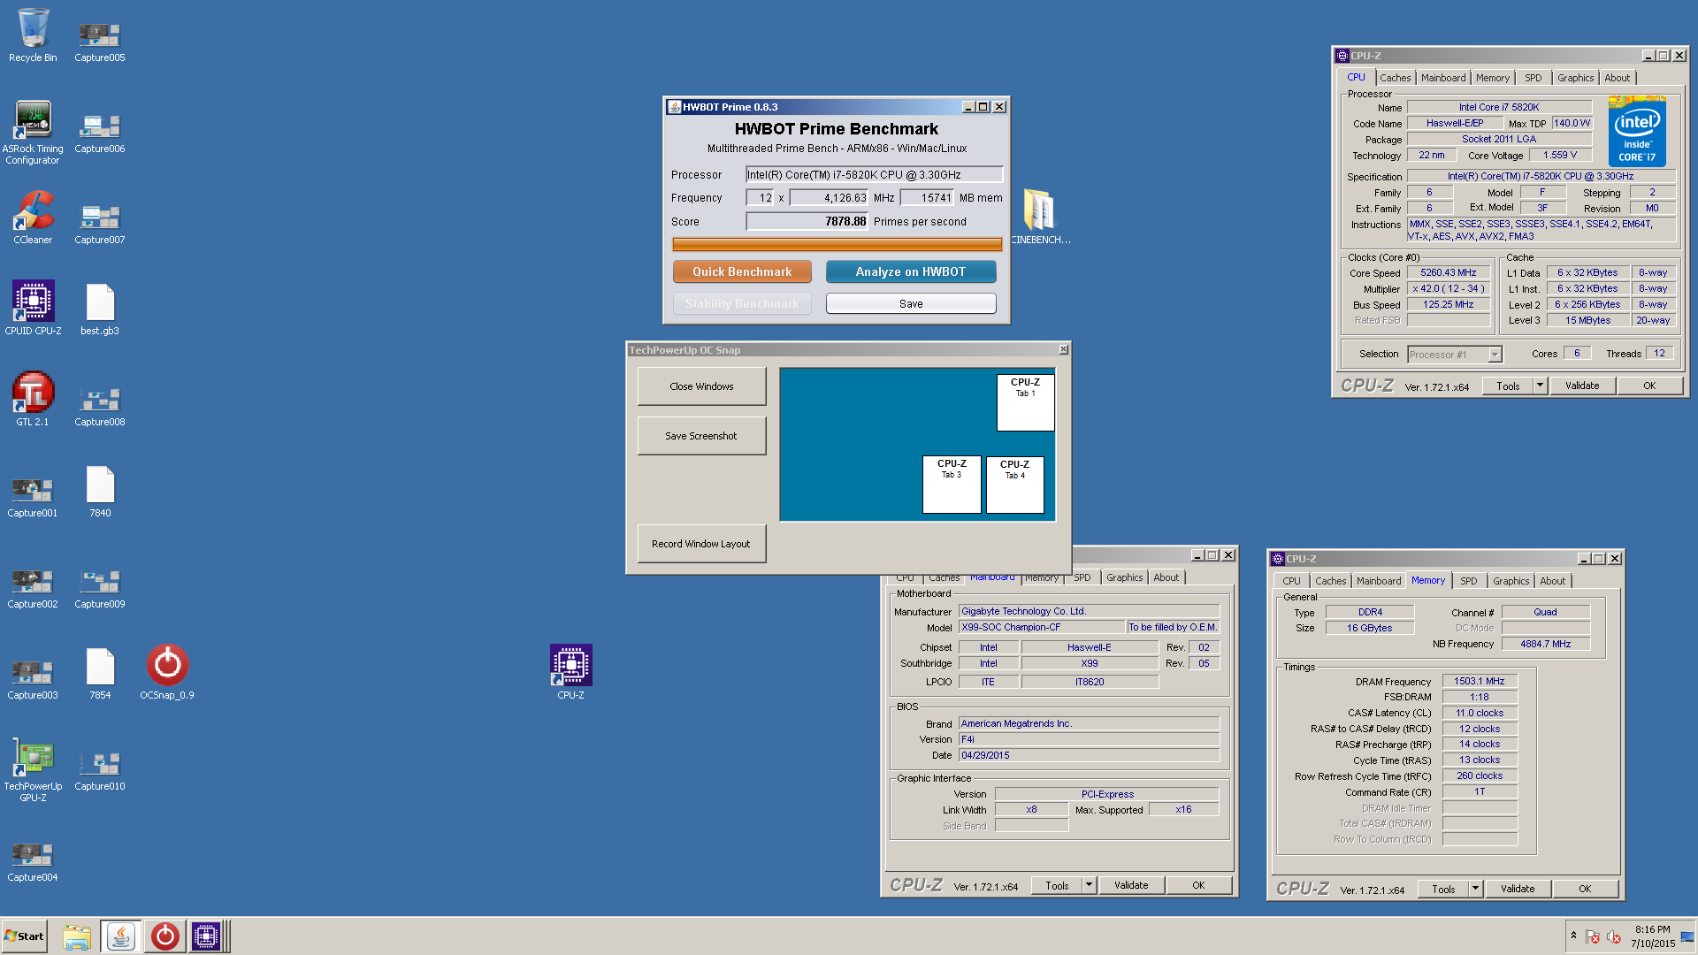The image size is (1698, 955).
Task: Select the best.gb3 file icon
Action: tap(100, 309)
